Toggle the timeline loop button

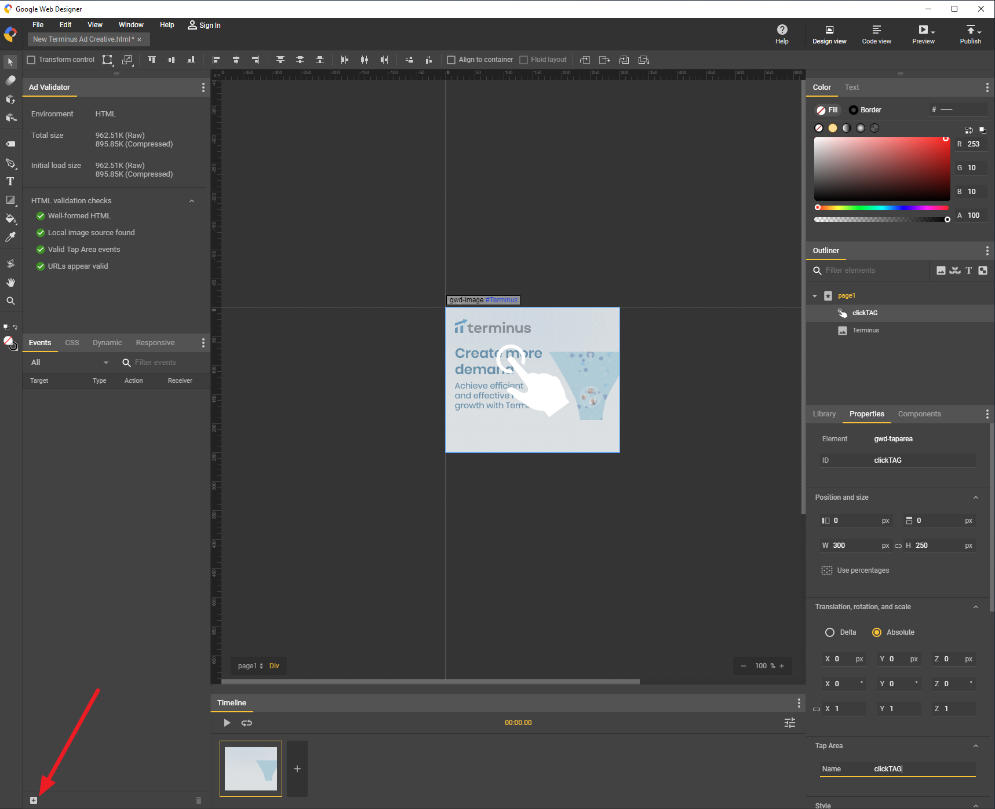coord(247,723)
